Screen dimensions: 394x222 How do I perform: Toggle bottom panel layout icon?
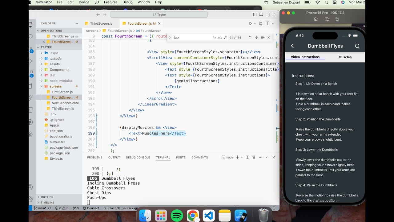[x=261, y=14]
